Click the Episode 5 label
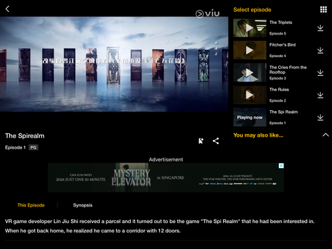 (278, 33)
